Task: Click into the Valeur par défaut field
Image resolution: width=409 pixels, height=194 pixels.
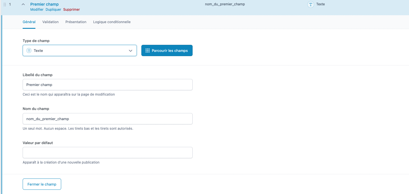Action: [x=108, y=153]
